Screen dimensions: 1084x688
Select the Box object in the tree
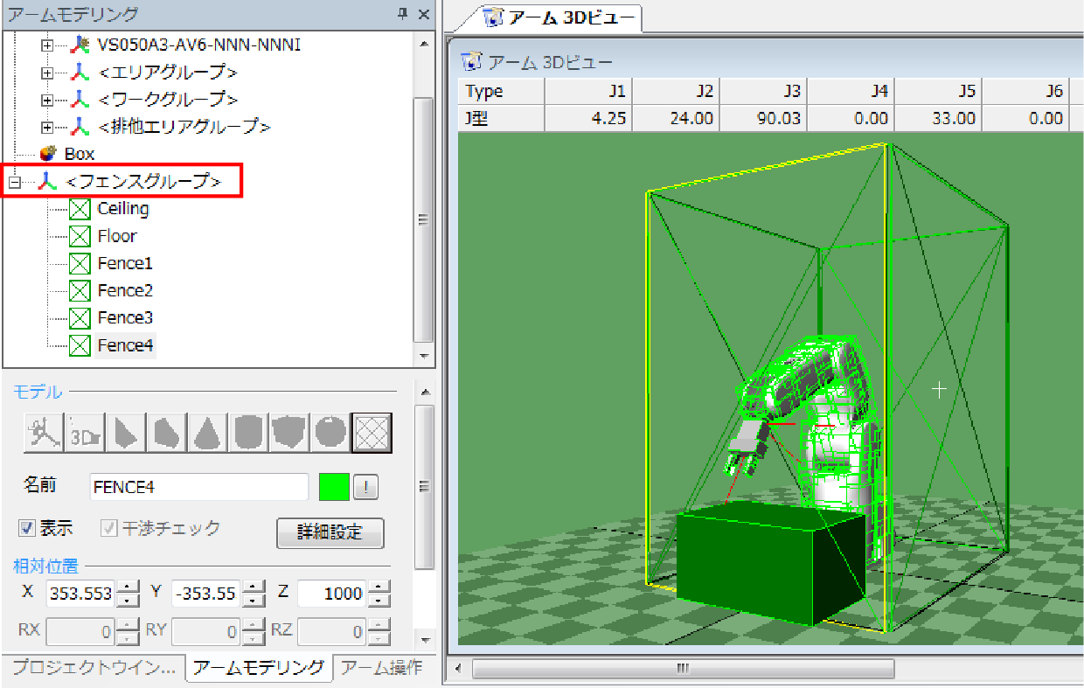[79, 154]
